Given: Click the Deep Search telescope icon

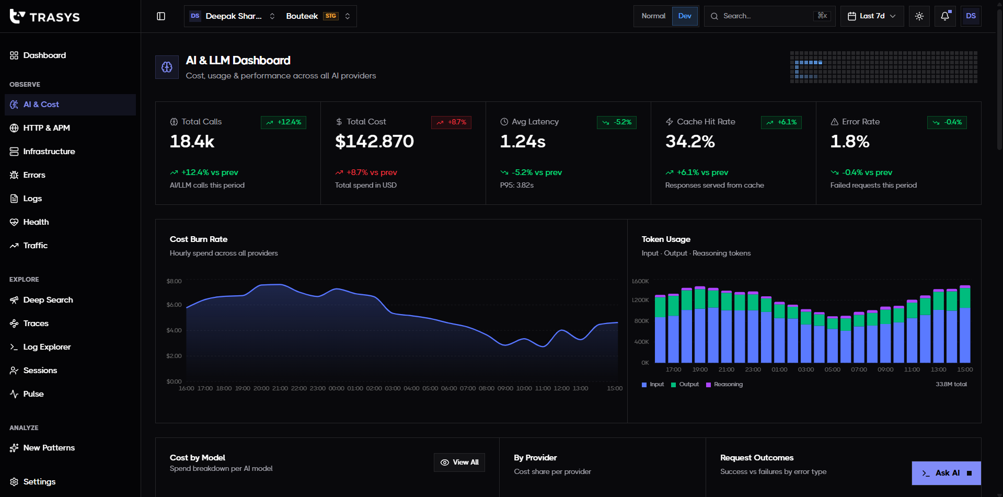Looking at the screenshot, I should coord(14,300).
